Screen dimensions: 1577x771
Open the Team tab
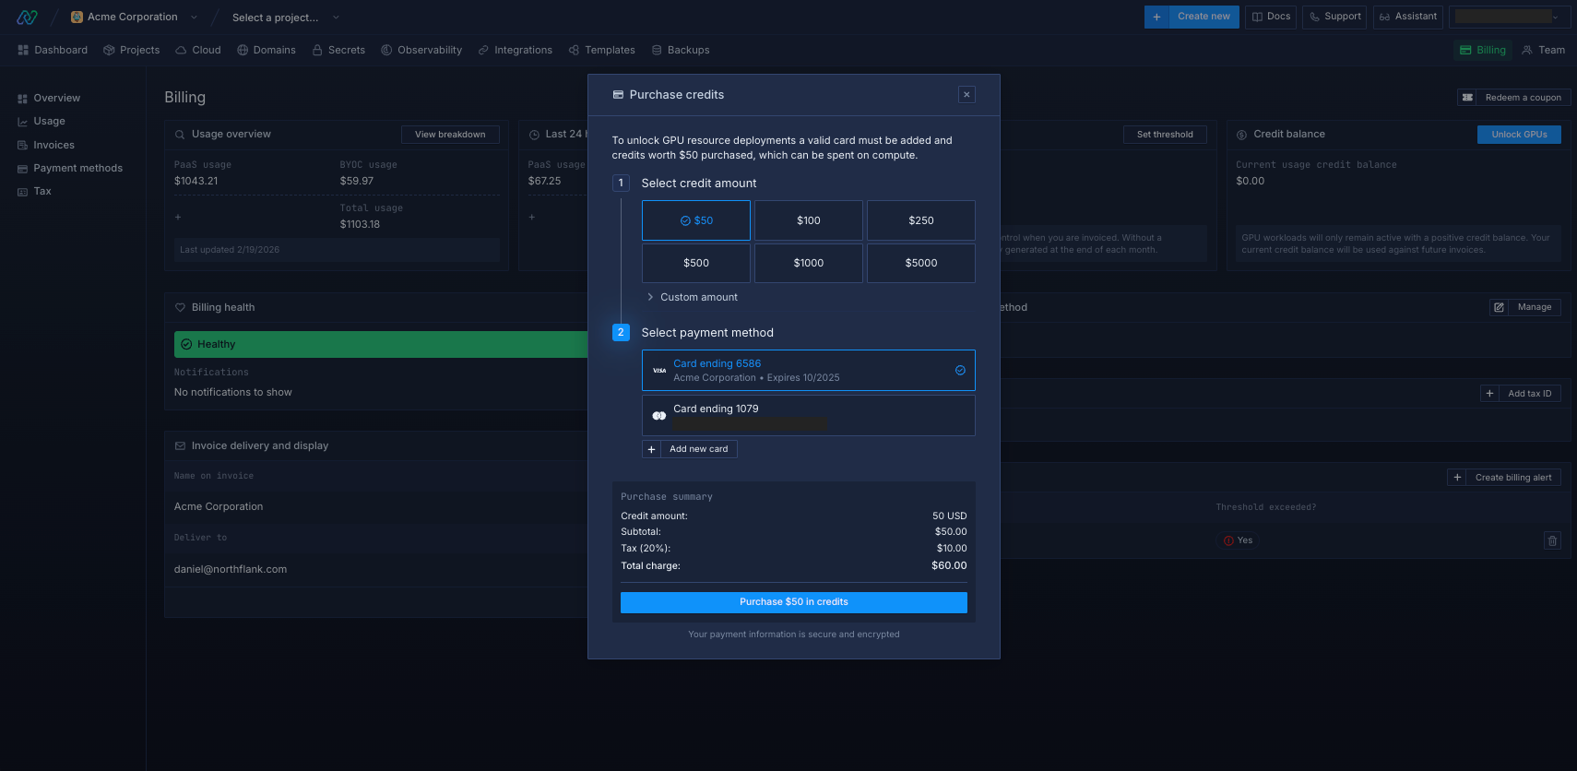[x=1543, y=50]
